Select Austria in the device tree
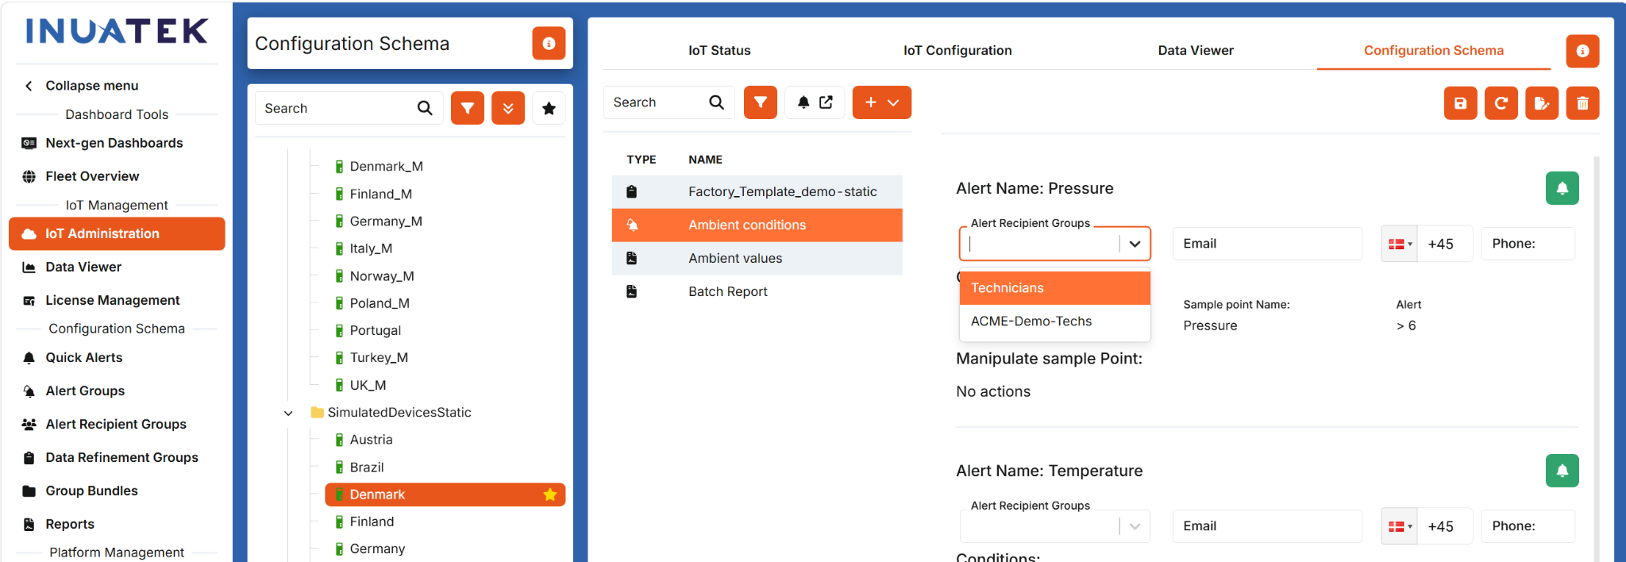This screenshot has width=1626, height=562. click(371, 440)
